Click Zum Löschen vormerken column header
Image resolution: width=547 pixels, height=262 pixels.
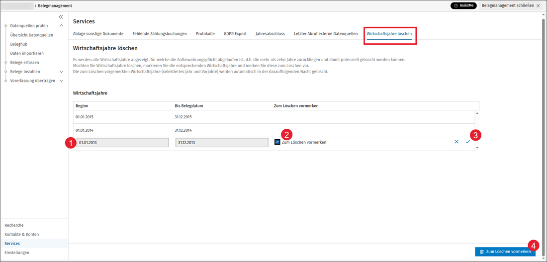click(296, 106)
